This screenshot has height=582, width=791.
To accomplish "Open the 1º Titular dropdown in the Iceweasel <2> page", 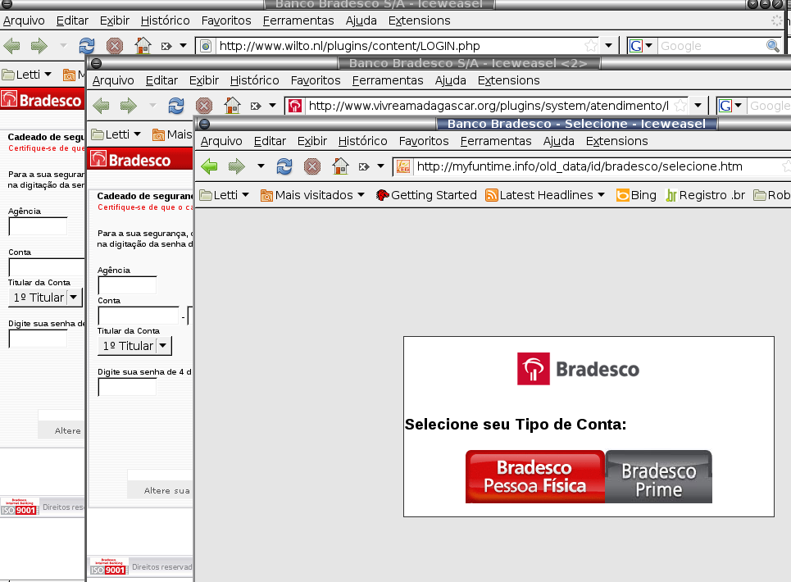I will point(134,346).
